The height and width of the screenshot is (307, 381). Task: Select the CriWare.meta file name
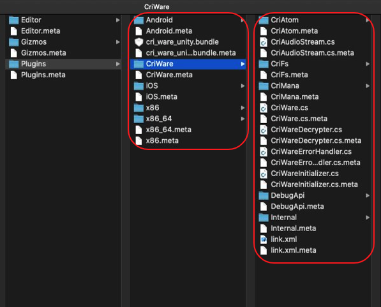pos(169,75)
